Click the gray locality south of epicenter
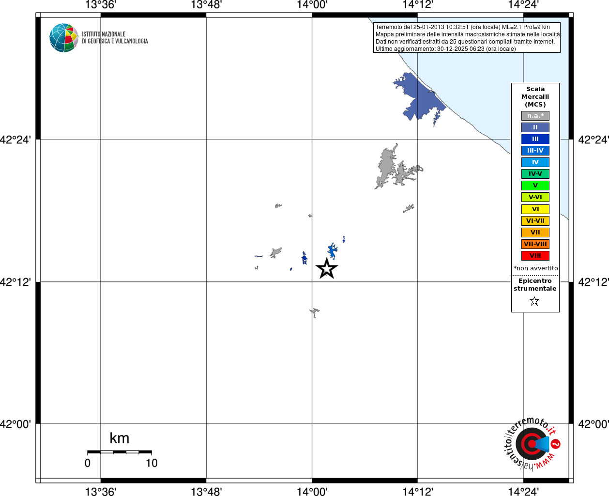The width and height of the screenshot is (609, 496). click(x=315, y=312)
